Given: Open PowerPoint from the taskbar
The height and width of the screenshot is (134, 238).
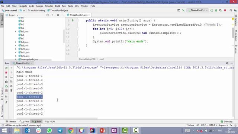Looking at the screenshot, I should coord(103,131).
